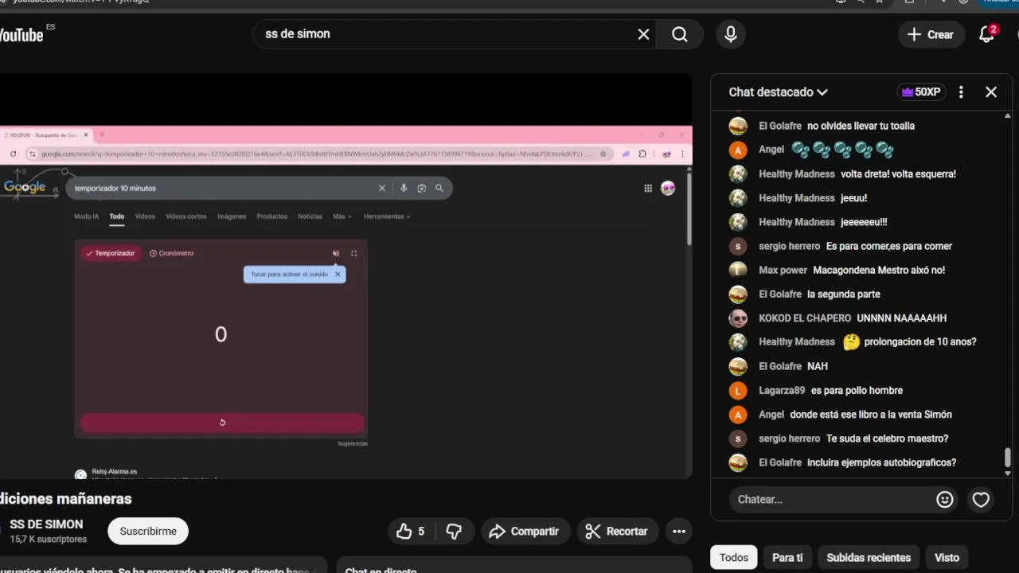Screen dimensions: 1019x573
Task: Send a heart reaction in chat
Action: pyautogui.click(x=981, y=499)
